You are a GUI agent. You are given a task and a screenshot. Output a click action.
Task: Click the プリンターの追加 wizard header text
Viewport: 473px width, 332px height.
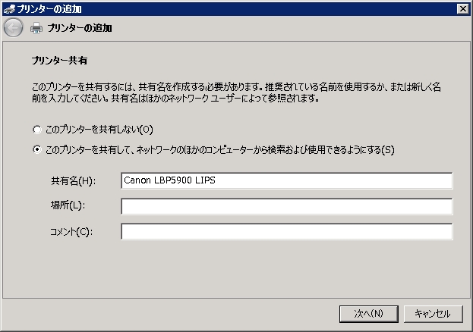pyautogui.click(x=79, y=28)
